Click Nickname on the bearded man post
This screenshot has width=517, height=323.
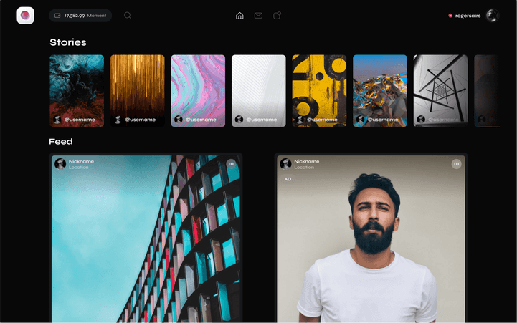tap(307, 161)
